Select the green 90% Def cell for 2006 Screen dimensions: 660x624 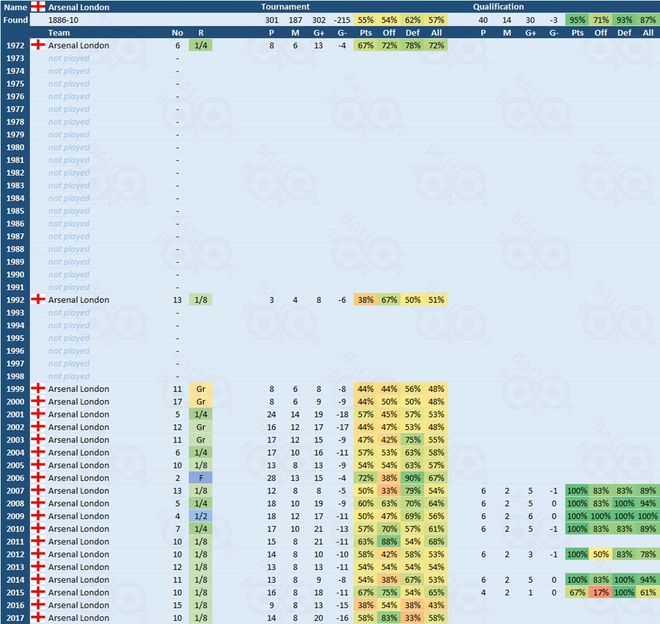pos(412,478)
